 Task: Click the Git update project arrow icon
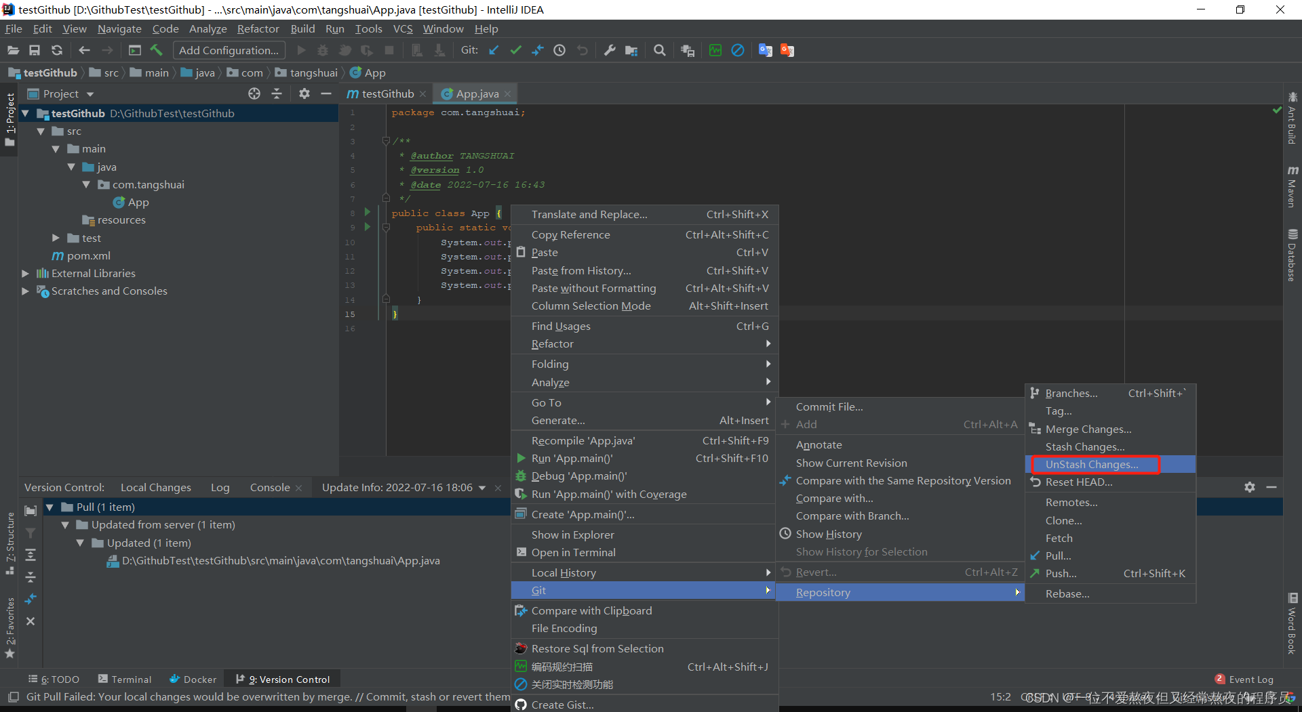pos(494,50)
